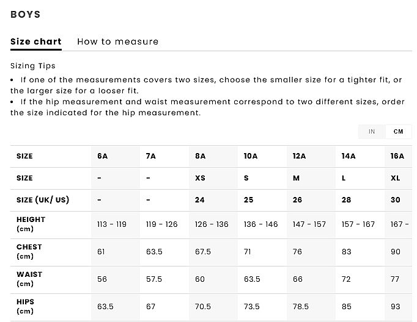This screenshot has width=417, height=322.
Task: Click the XS size cell
Action: (x=201, y=178)
